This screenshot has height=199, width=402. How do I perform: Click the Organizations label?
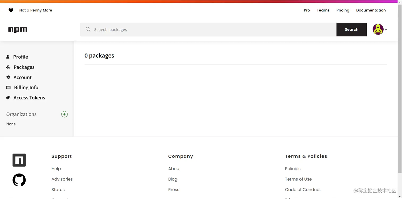21,114
